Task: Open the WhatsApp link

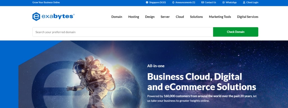Action: 229,2
